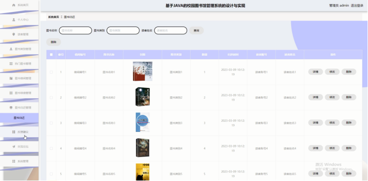Click the book cover in row 1

tap(142, 71)
